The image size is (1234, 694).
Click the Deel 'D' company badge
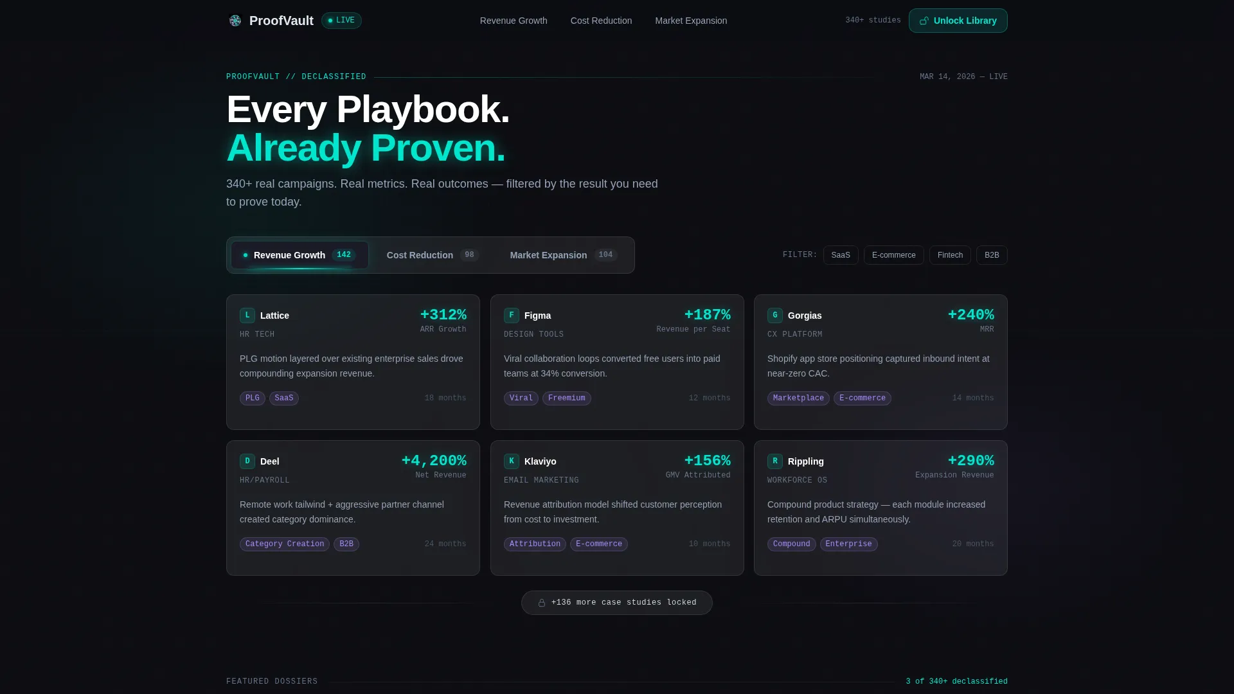(x=247, y=461)
